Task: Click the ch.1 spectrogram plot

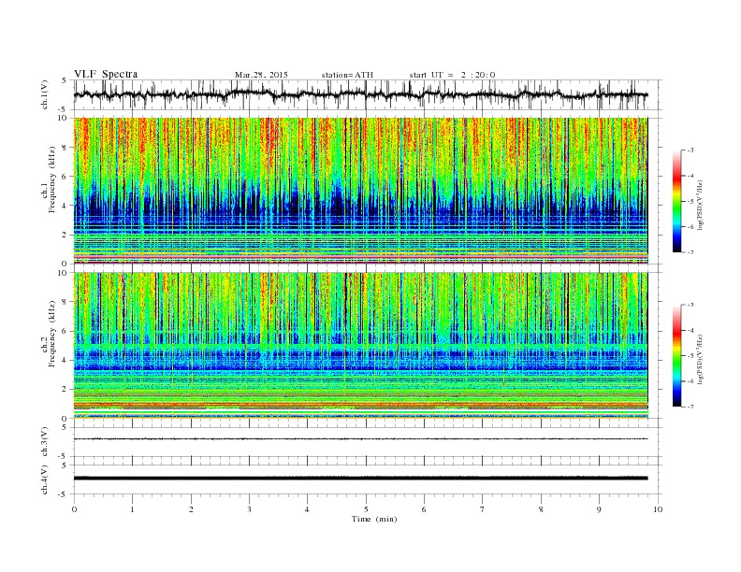Action: pos(361,191)
